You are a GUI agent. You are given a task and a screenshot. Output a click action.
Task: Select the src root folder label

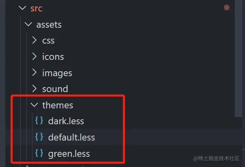coord(36,9)
